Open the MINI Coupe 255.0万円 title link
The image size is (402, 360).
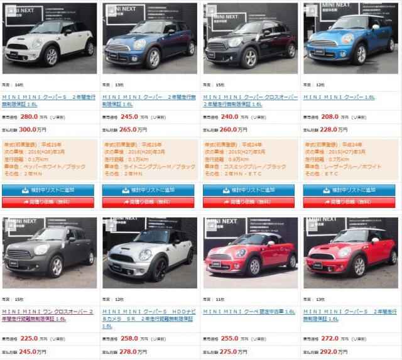[x=249, y=312]
